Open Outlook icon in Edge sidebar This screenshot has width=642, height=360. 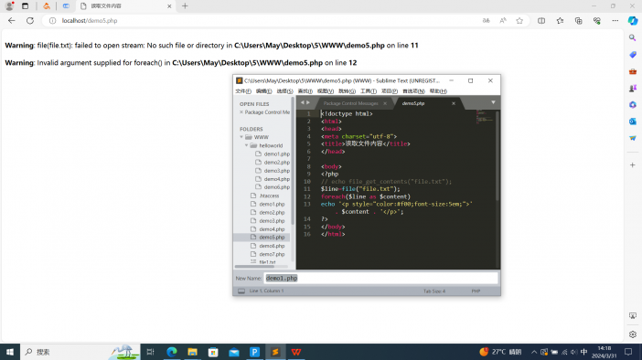coord(633,122)
